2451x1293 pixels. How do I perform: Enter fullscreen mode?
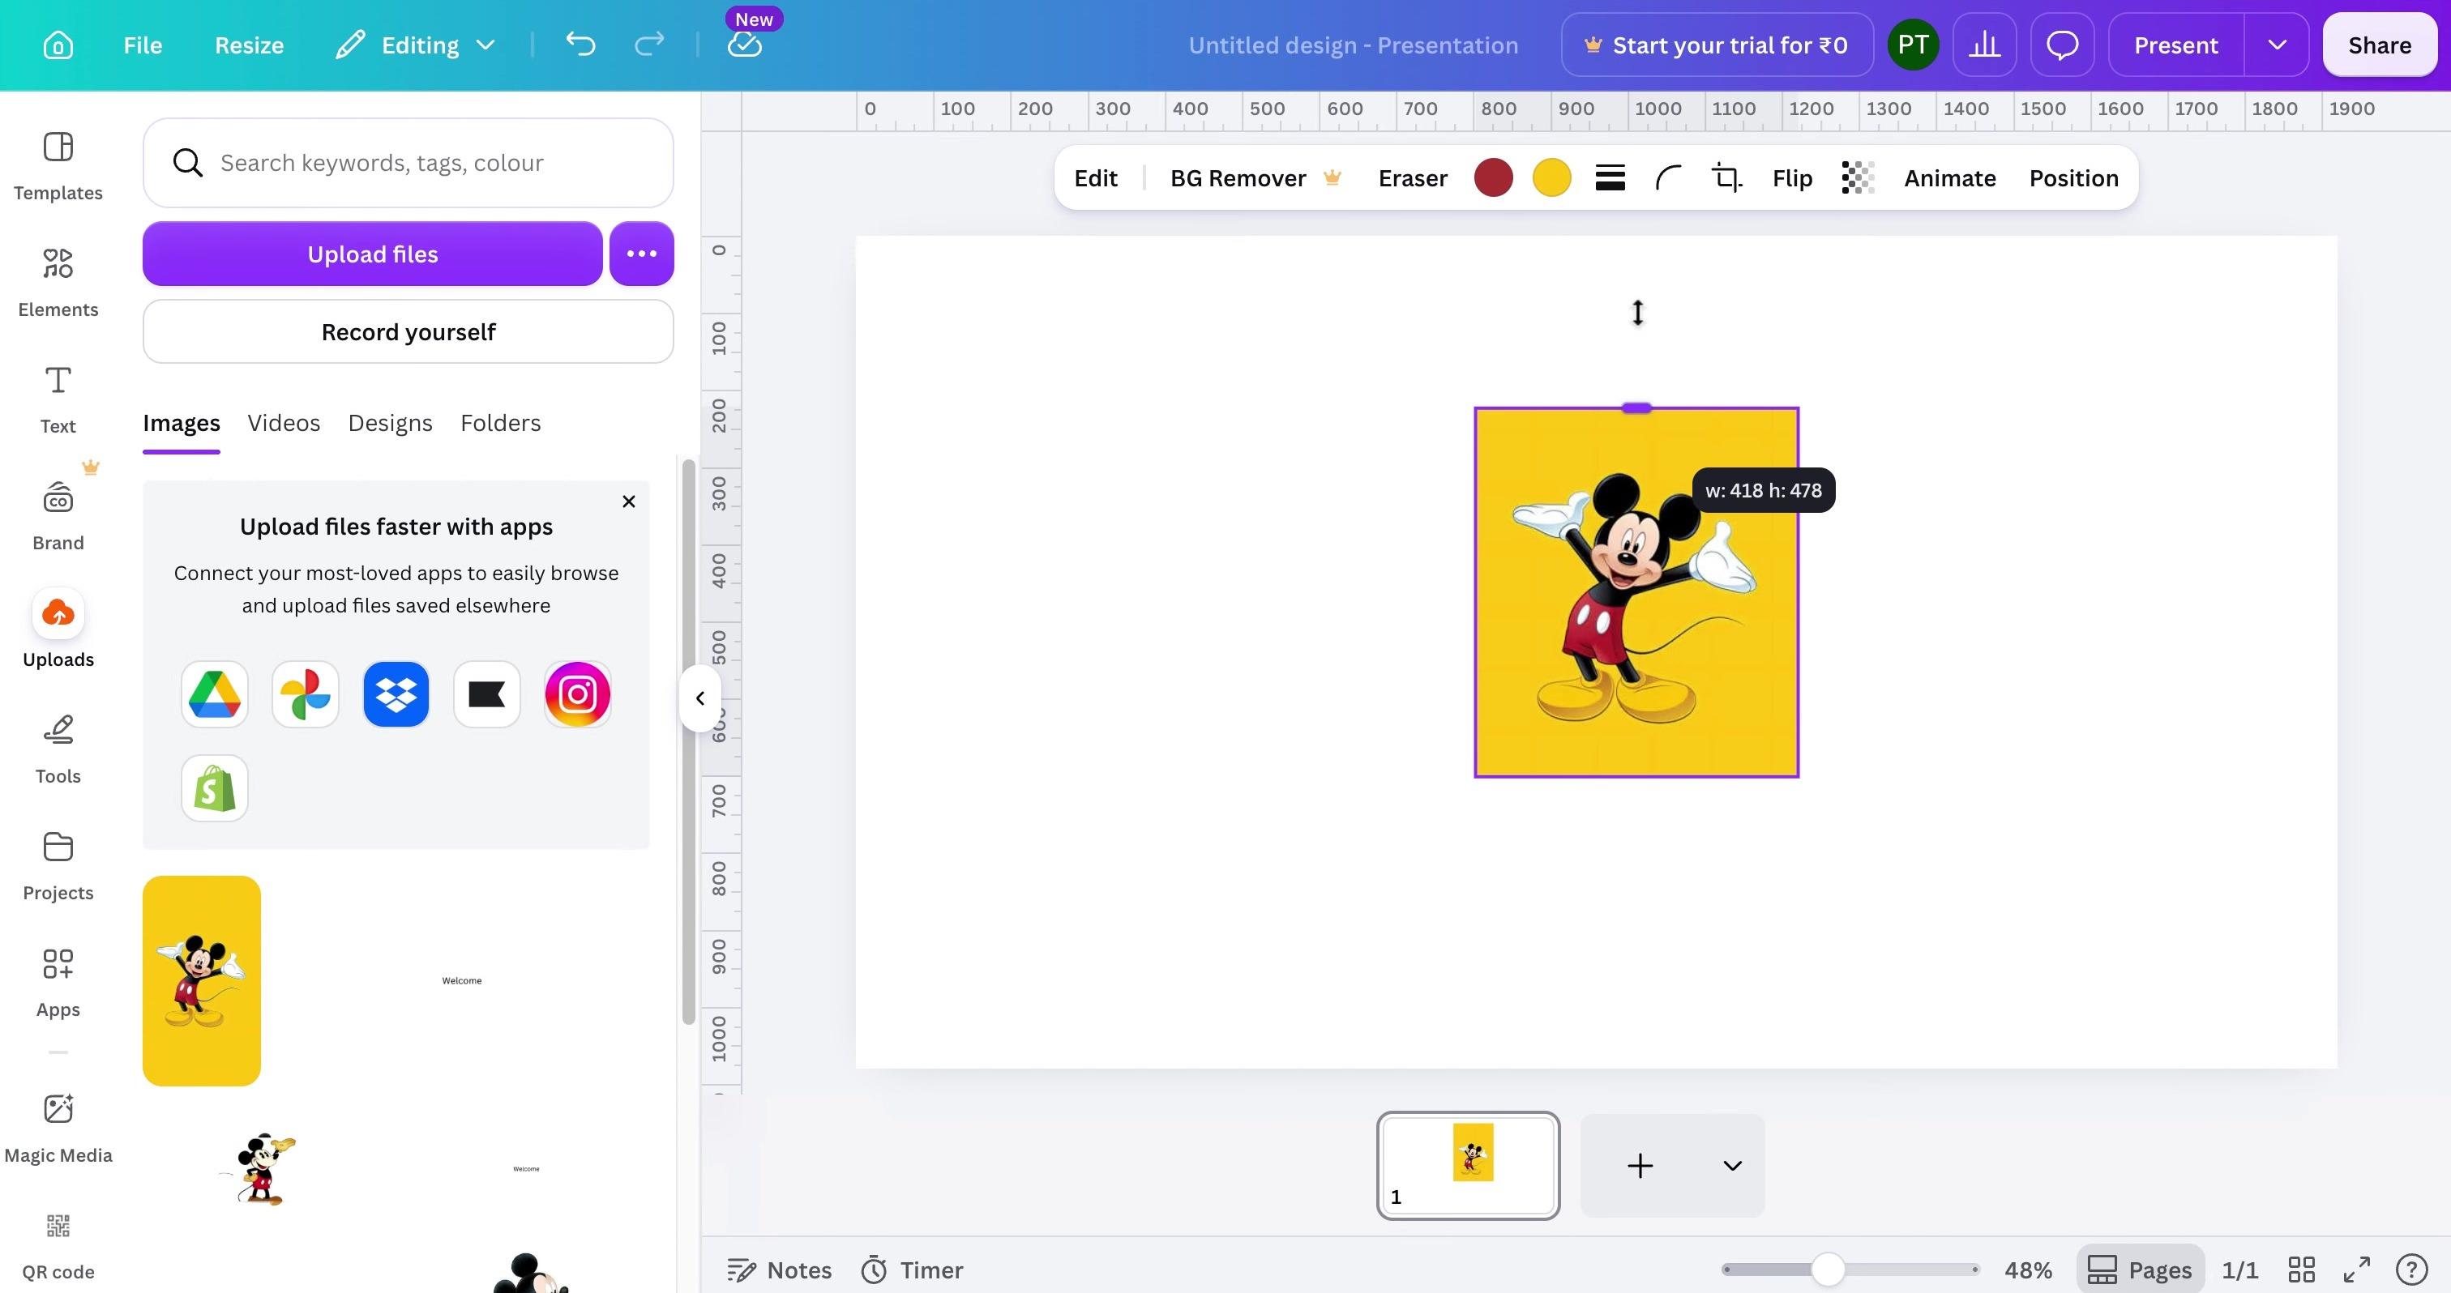point(2356,1270)
